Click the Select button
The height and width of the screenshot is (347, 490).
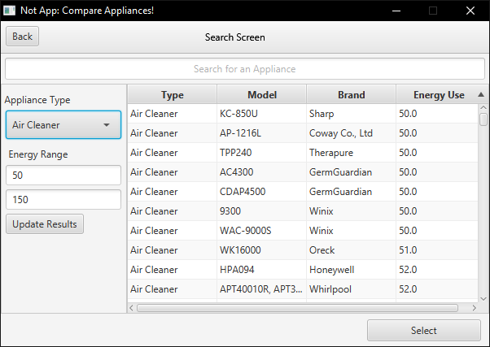coord(424,331)
